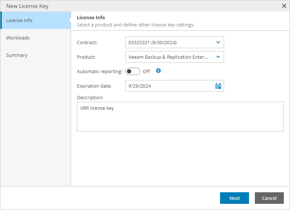
Task: Click the Contract dropdown arrow
Action: [x=218, y=42]
